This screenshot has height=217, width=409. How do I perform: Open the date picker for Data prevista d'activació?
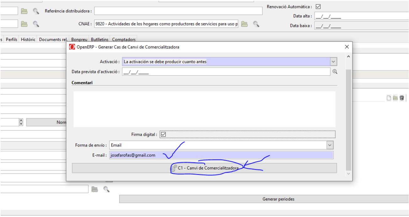point(334,71)
